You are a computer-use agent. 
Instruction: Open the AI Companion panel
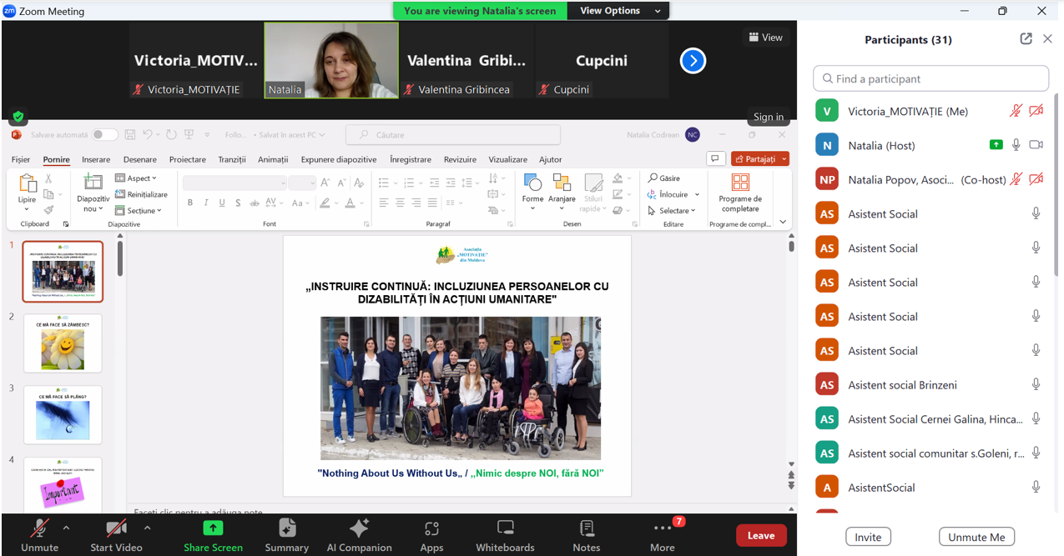click(x=359, y=534)
